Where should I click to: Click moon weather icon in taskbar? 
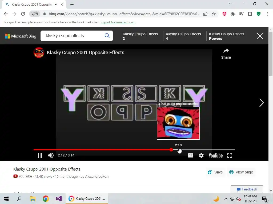coord(216,199)
